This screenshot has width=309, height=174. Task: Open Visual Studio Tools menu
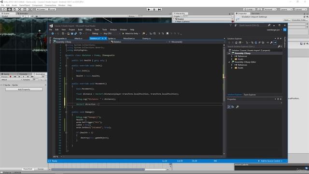(104, 29)
